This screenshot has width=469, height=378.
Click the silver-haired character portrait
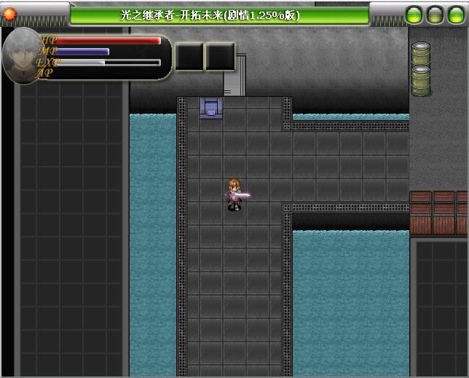[x=22, y=55]
